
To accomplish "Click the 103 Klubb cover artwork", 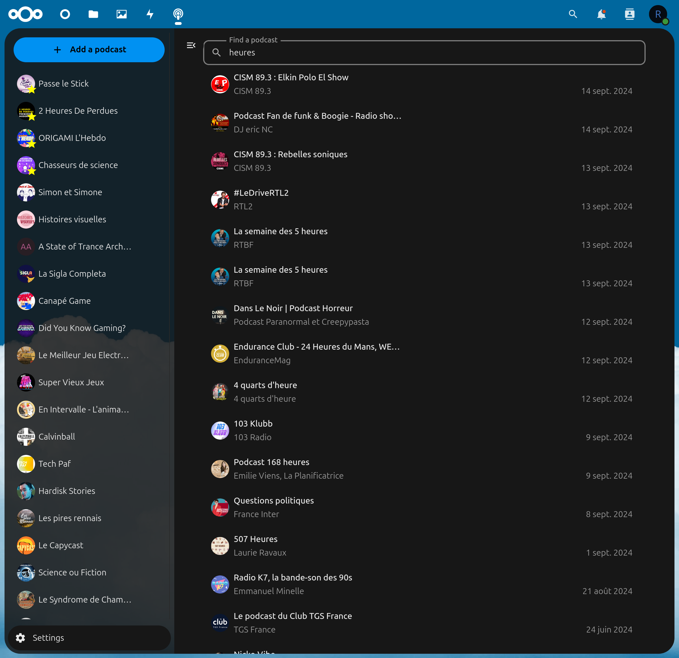I will (220, 431).
